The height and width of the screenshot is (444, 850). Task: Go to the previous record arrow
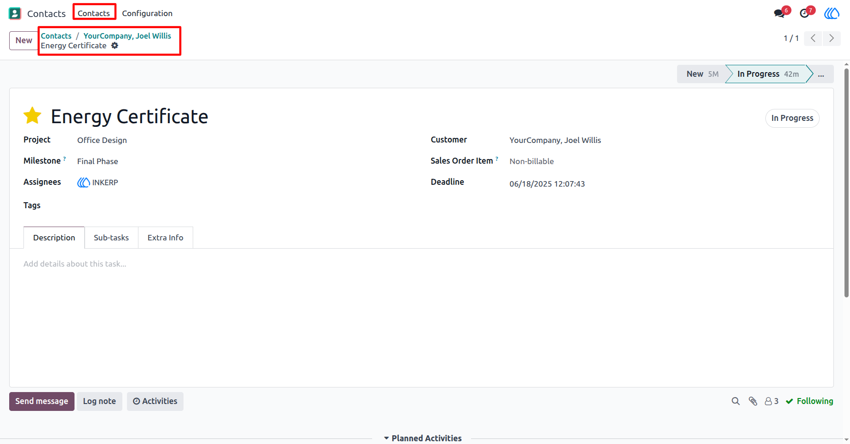click(x=813, y=38)
